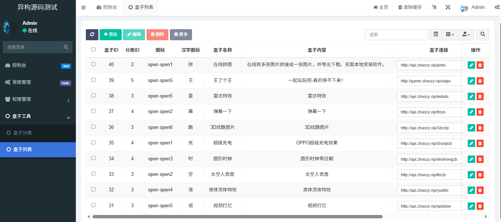
Task: Switch to the 控制台 tab
Action: click(x=107, y=7)
